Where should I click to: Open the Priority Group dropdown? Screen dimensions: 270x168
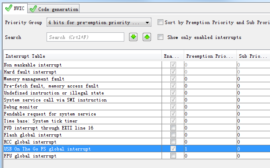coord(99,22)
